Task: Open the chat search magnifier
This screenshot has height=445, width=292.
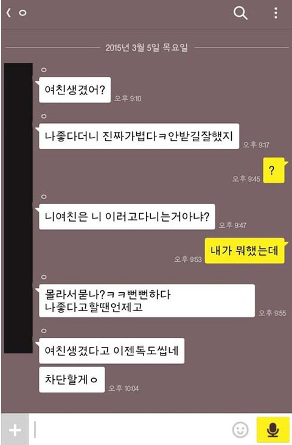Action: [240, 13]
